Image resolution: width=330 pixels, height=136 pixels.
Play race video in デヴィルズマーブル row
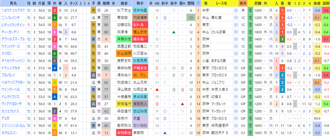point(236,39)
